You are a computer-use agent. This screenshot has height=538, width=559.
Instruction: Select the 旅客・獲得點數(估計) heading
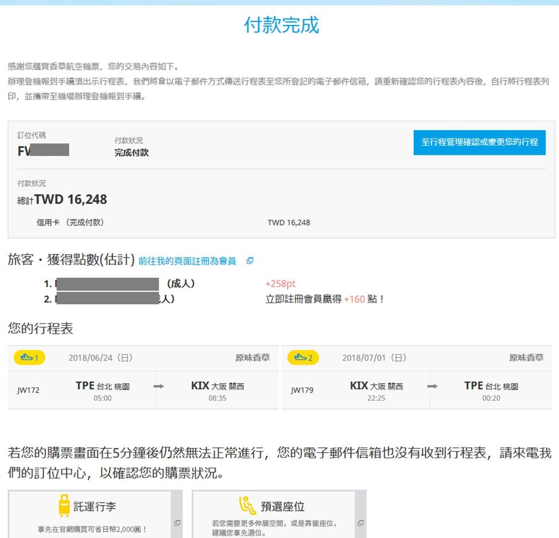[x=71, y=260]
